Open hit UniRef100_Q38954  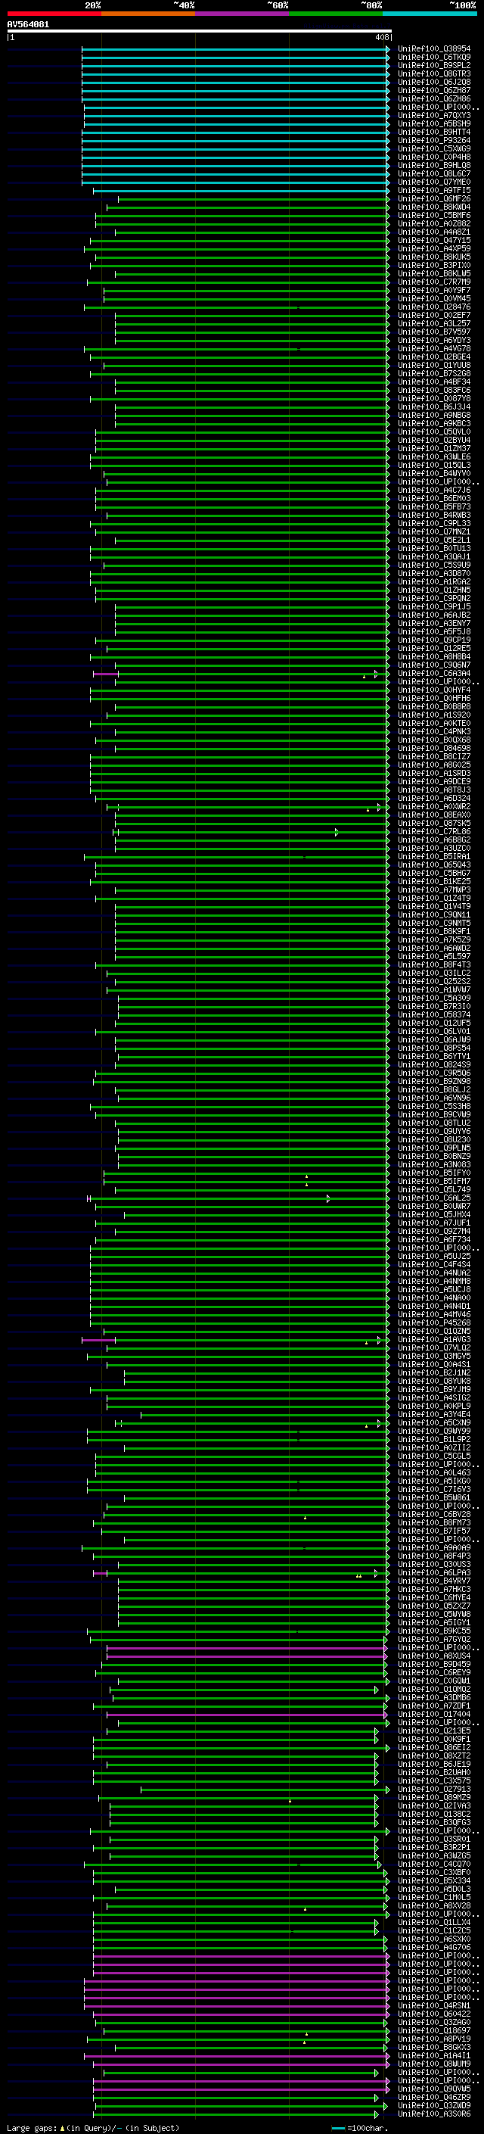click(x=433, y=49)
